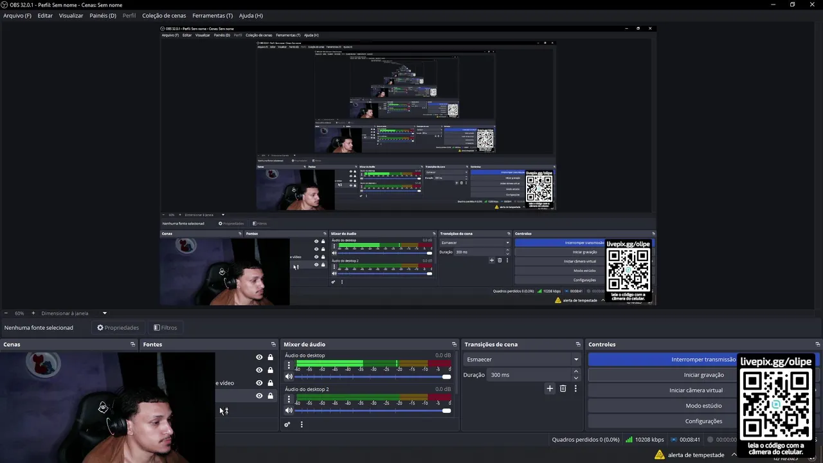Image resolution: width=823 pixels, height=463 pixels.
Task: Open the Arquivo (F) menu
Action: pos(17,15)
